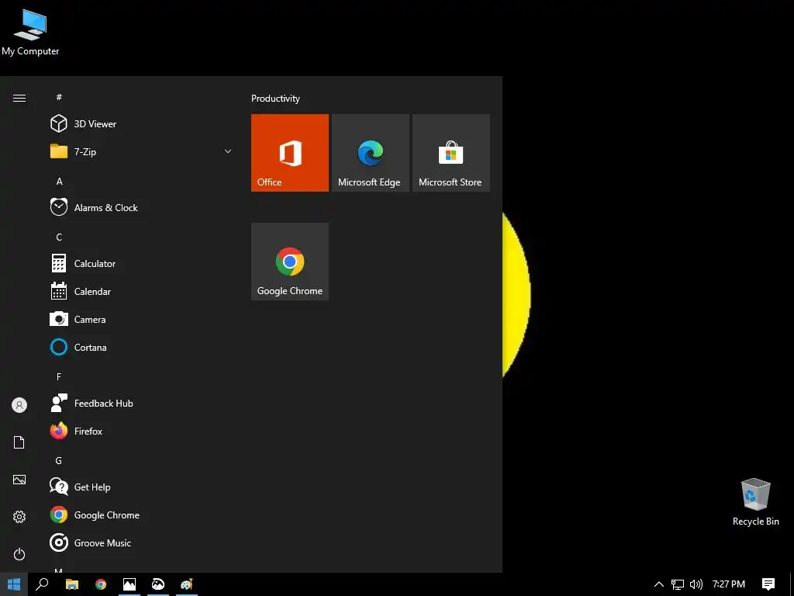Launch Firefox from the app list
Screen dimensions: 794x596
pyautogui.click(x=141, y=431)
